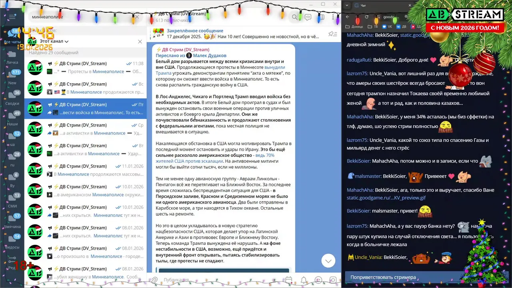
Task: Go back in the browser window
Action: pos(347,17)
